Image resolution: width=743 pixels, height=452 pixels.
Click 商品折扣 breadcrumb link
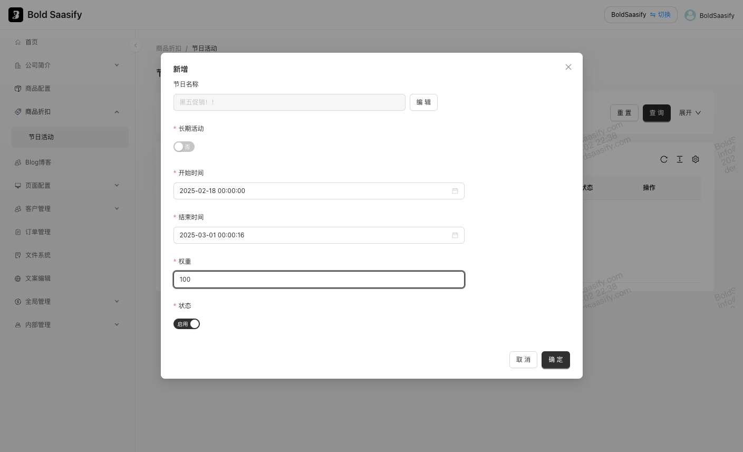pyautogui.click(x=169, y=49)
